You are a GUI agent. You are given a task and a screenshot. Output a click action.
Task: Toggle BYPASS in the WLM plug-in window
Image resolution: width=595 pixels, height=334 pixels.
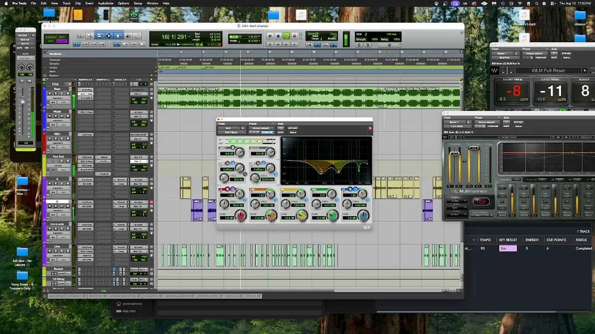point(566,53)
